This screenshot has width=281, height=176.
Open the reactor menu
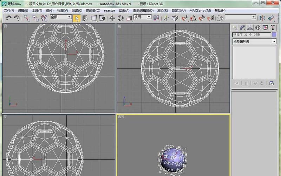110,10
